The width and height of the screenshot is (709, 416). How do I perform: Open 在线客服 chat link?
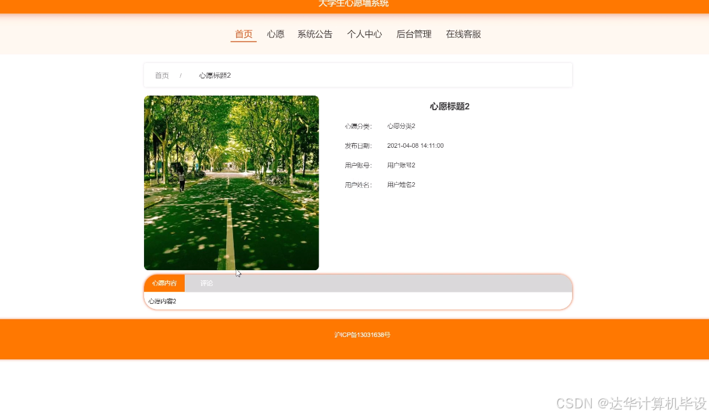pyautogui.click(x=464, y=34)
